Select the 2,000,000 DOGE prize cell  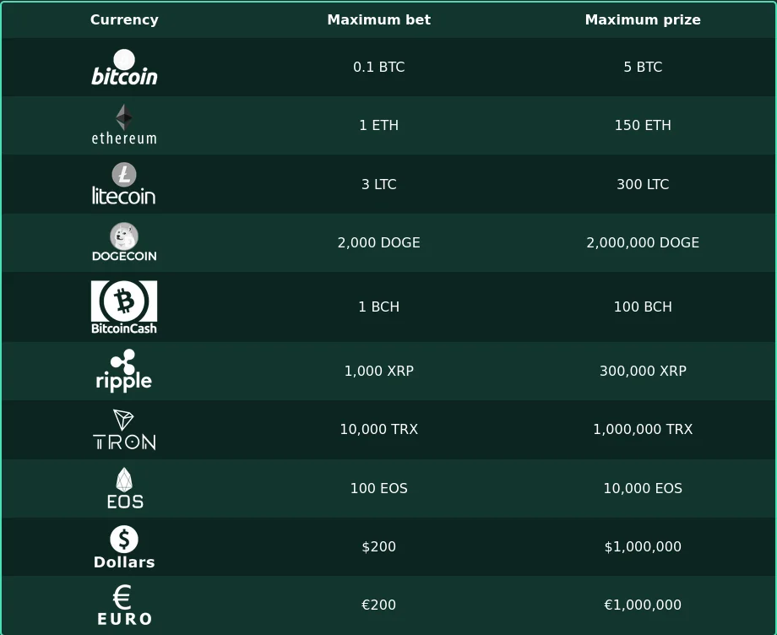643,242
